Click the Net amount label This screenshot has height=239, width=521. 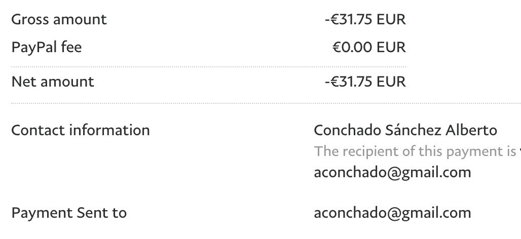click(52, 82)
